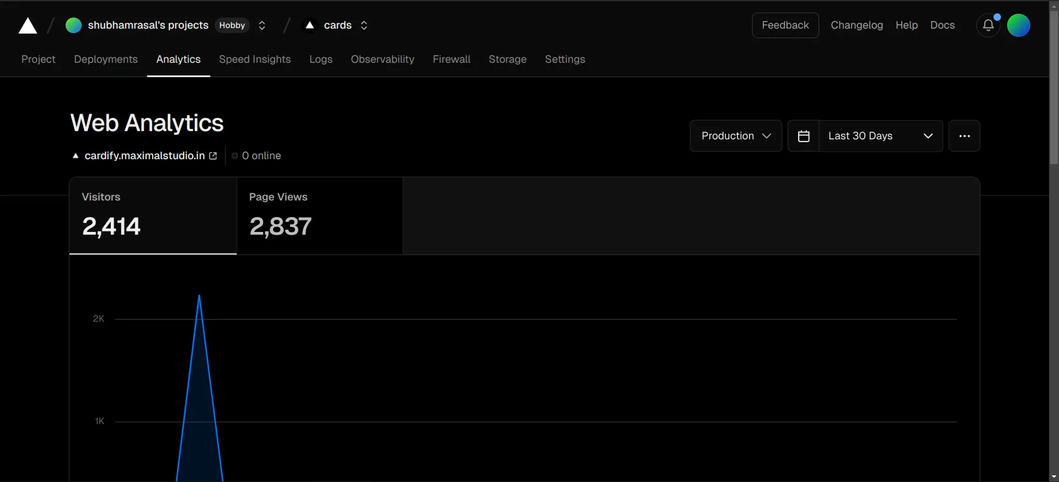1059x482 pixels.
Task: Select the Page Views metric card
Action: 319,216
